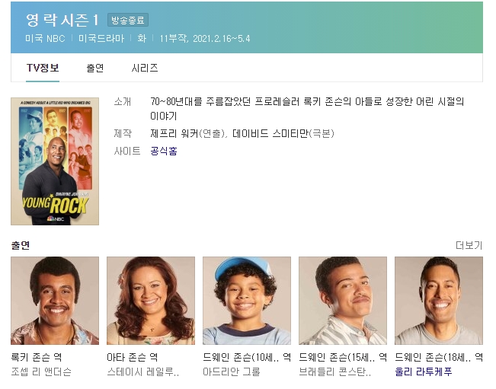Viewport: 496px width, 389px height.
Task: Open the 록키 존슨 역 cast photo
Action: [55, 301]
